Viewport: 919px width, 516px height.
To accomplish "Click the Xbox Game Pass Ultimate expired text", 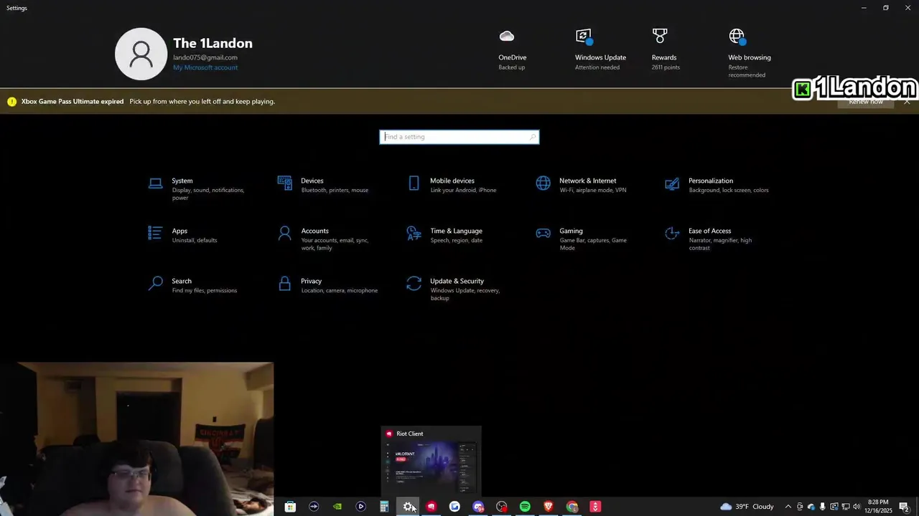I will coord(73,102).
